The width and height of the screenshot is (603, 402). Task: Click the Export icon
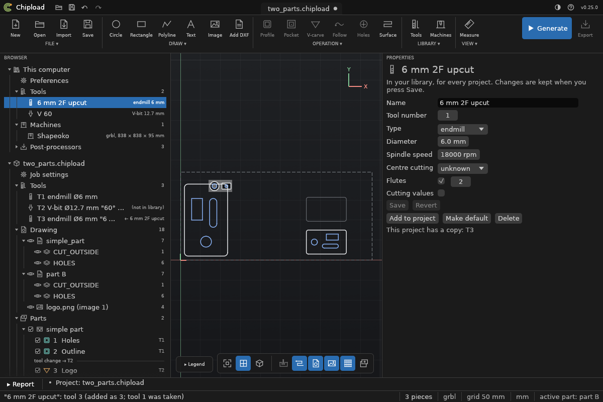pyautogui.click(x=585, y=28)
